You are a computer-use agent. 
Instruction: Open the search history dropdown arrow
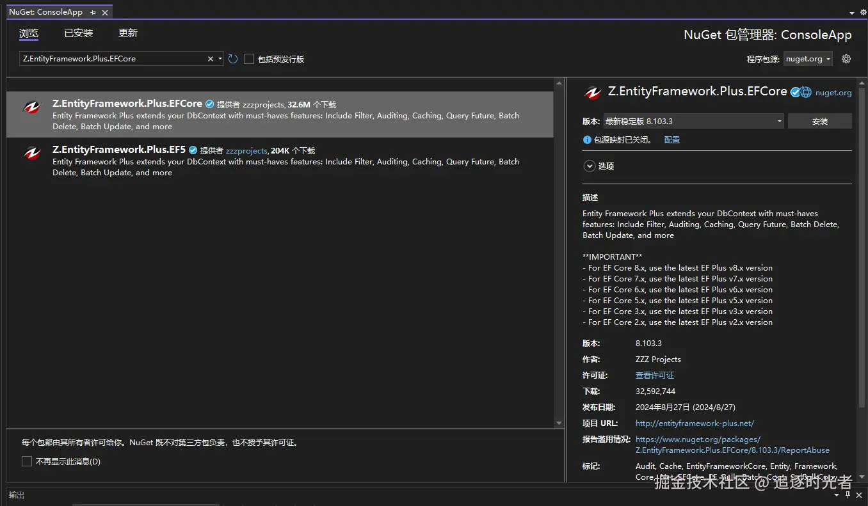pyautogui.click(x=220, y=59)
